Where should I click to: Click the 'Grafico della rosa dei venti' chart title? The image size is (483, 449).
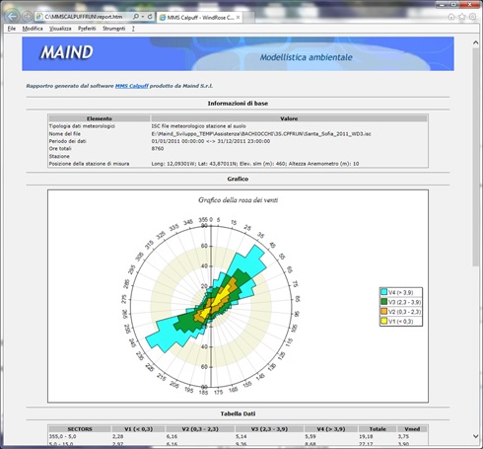[x=238, y=200]
